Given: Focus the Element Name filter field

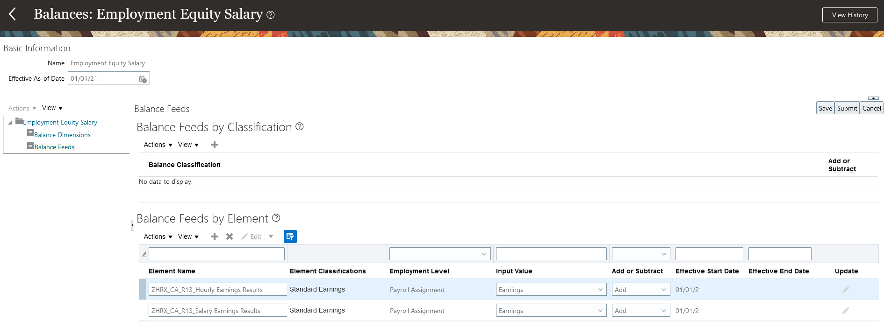Looking at the screenshot, I should point(216,254).
